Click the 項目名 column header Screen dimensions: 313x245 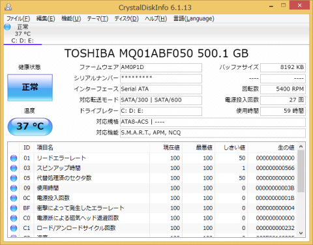click(92, 148)
